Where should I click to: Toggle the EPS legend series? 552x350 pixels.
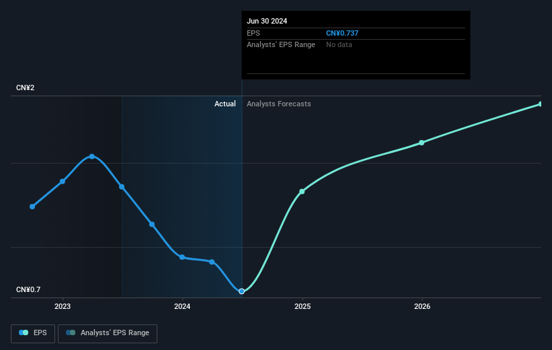click(x=33, y=333)
